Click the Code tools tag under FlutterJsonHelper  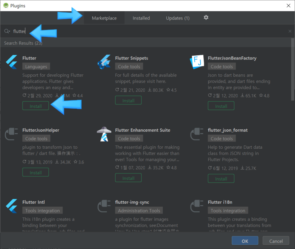[36, 138]
